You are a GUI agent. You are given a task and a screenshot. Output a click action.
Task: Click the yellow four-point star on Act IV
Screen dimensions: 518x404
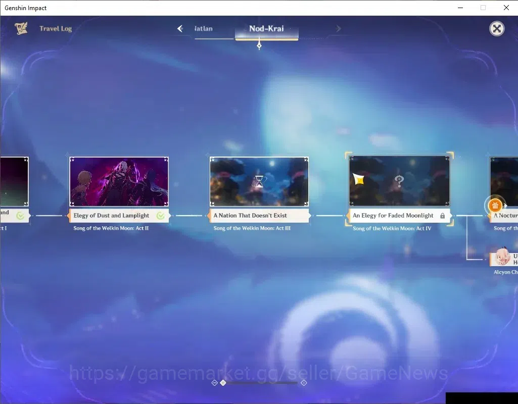358,179
